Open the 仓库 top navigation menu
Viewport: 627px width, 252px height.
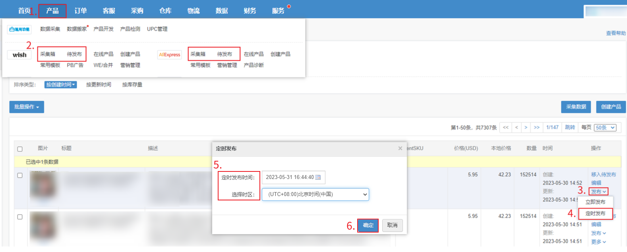pos(165,11)
